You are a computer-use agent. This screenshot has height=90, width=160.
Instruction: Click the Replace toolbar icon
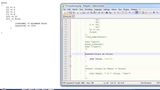coord(110,13)
